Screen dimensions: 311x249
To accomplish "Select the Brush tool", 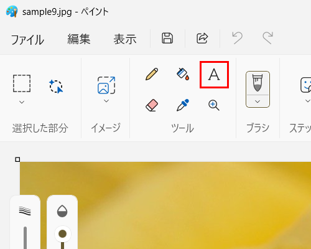I will click(x=258, y=83).
